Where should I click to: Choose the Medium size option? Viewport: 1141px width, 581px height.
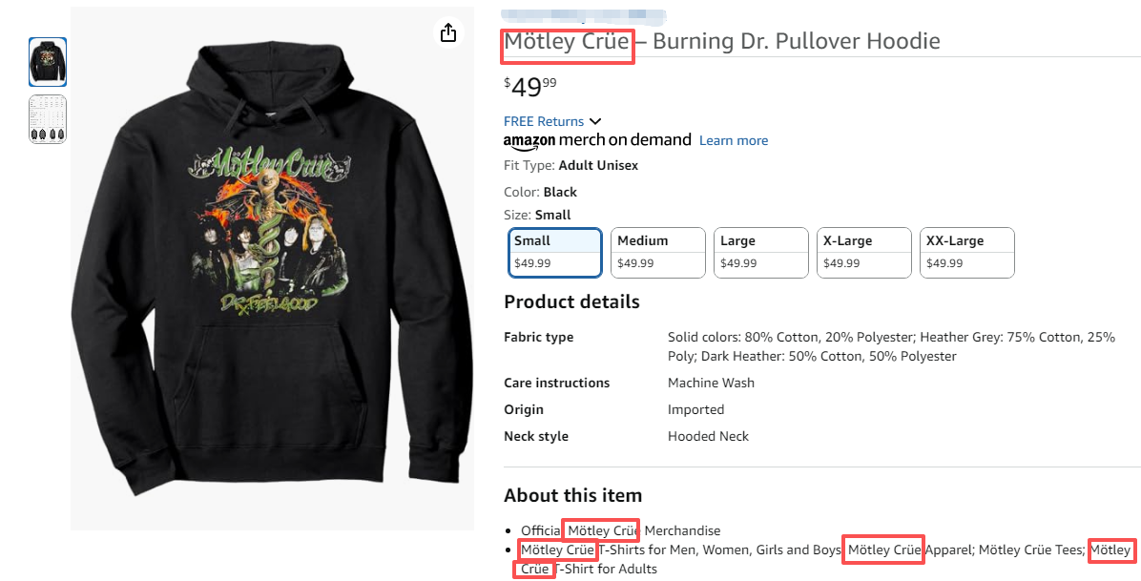tap(658, 252)
